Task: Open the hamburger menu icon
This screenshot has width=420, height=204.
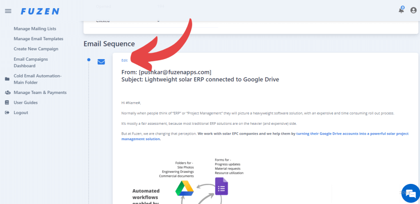Action: [8, 11]
